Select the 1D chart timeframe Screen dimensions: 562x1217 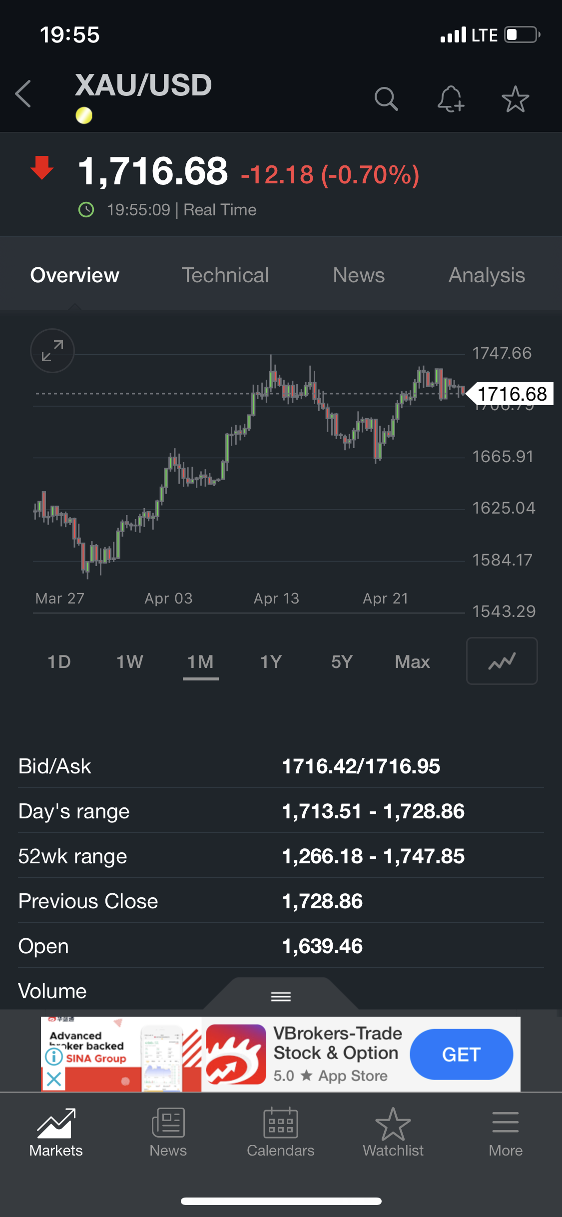coord(59,662)
